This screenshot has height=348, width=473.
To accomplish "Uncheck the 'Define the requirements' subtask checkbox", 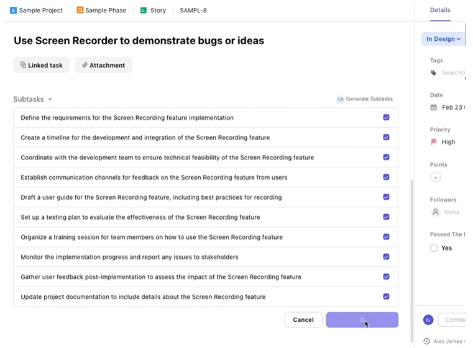I will coord(386,117).
